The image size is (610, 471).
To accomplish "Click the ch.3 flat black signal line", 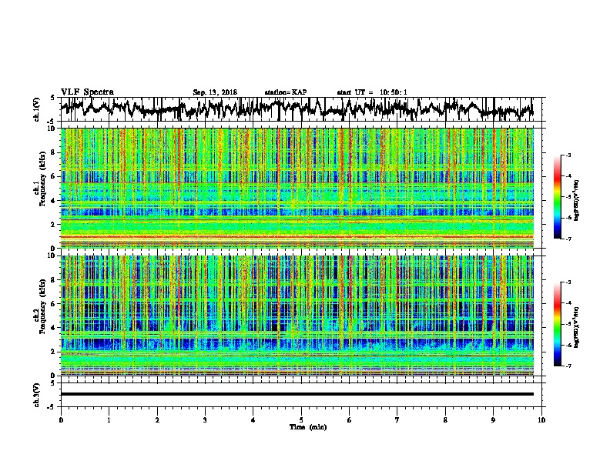I will tap(297, 394).
